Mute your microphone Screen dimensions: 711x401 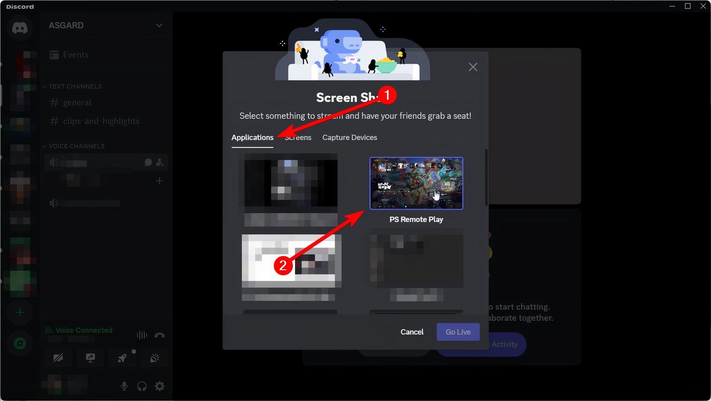(x=124, y=386)
